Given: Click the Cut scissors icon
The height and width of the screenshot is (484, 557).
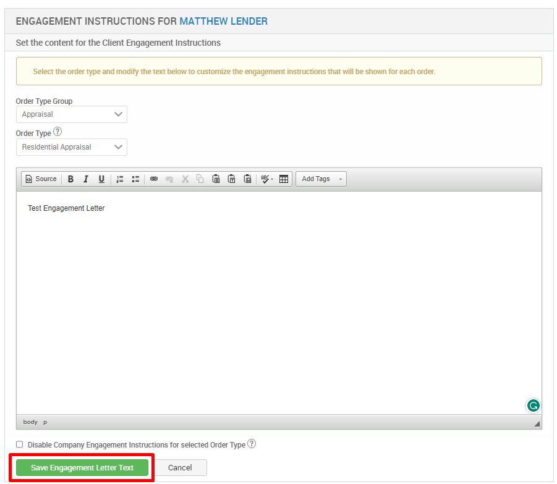Looking at the screenshot, I should [185, 179].
